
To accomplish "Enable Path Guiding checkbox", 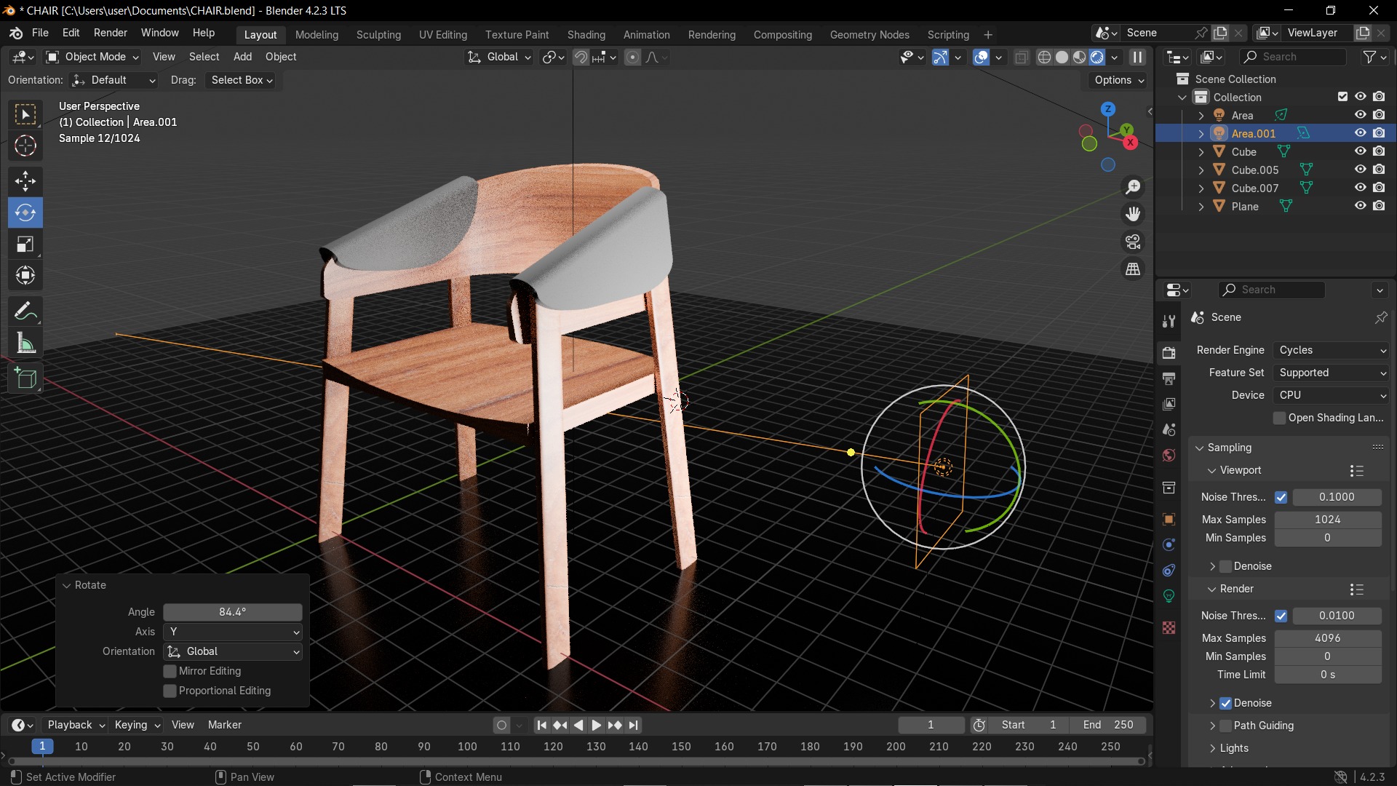I will pos(1226,726).
